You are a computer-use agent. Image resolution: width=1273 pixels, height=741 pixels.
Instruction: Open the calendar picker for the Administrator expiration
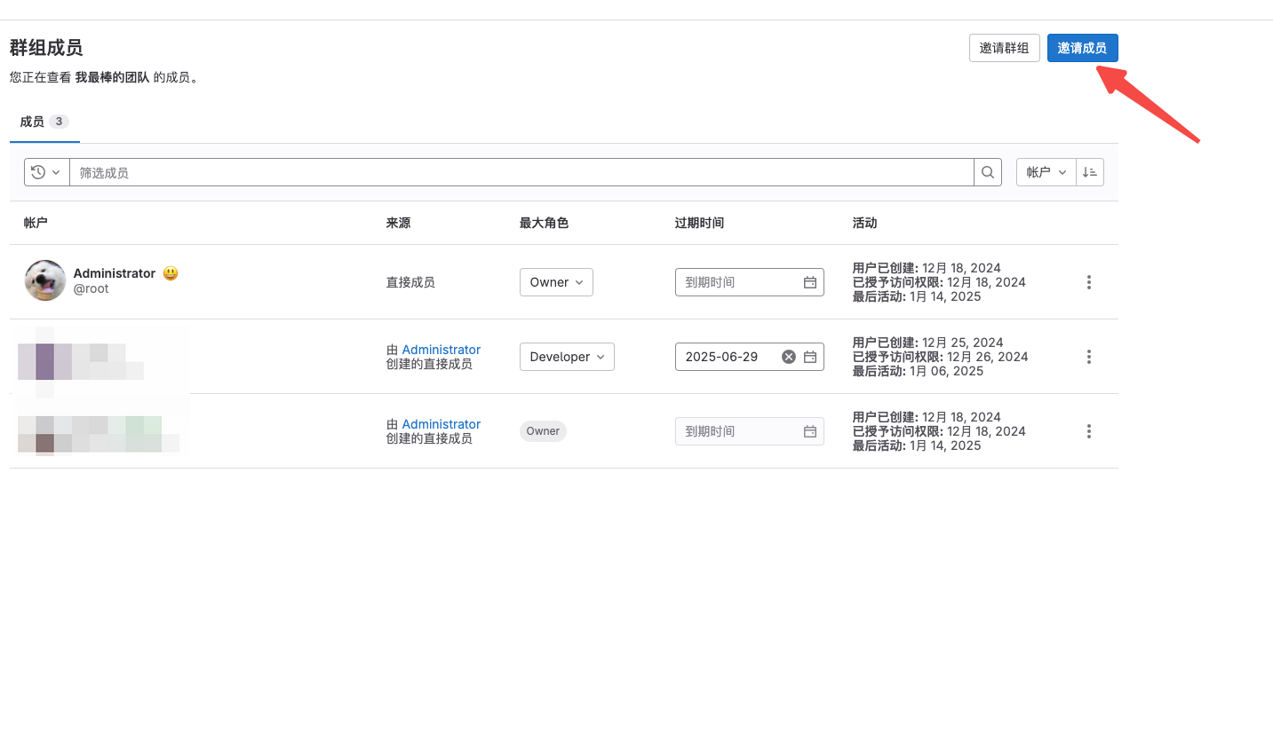[x=810, y=282]
